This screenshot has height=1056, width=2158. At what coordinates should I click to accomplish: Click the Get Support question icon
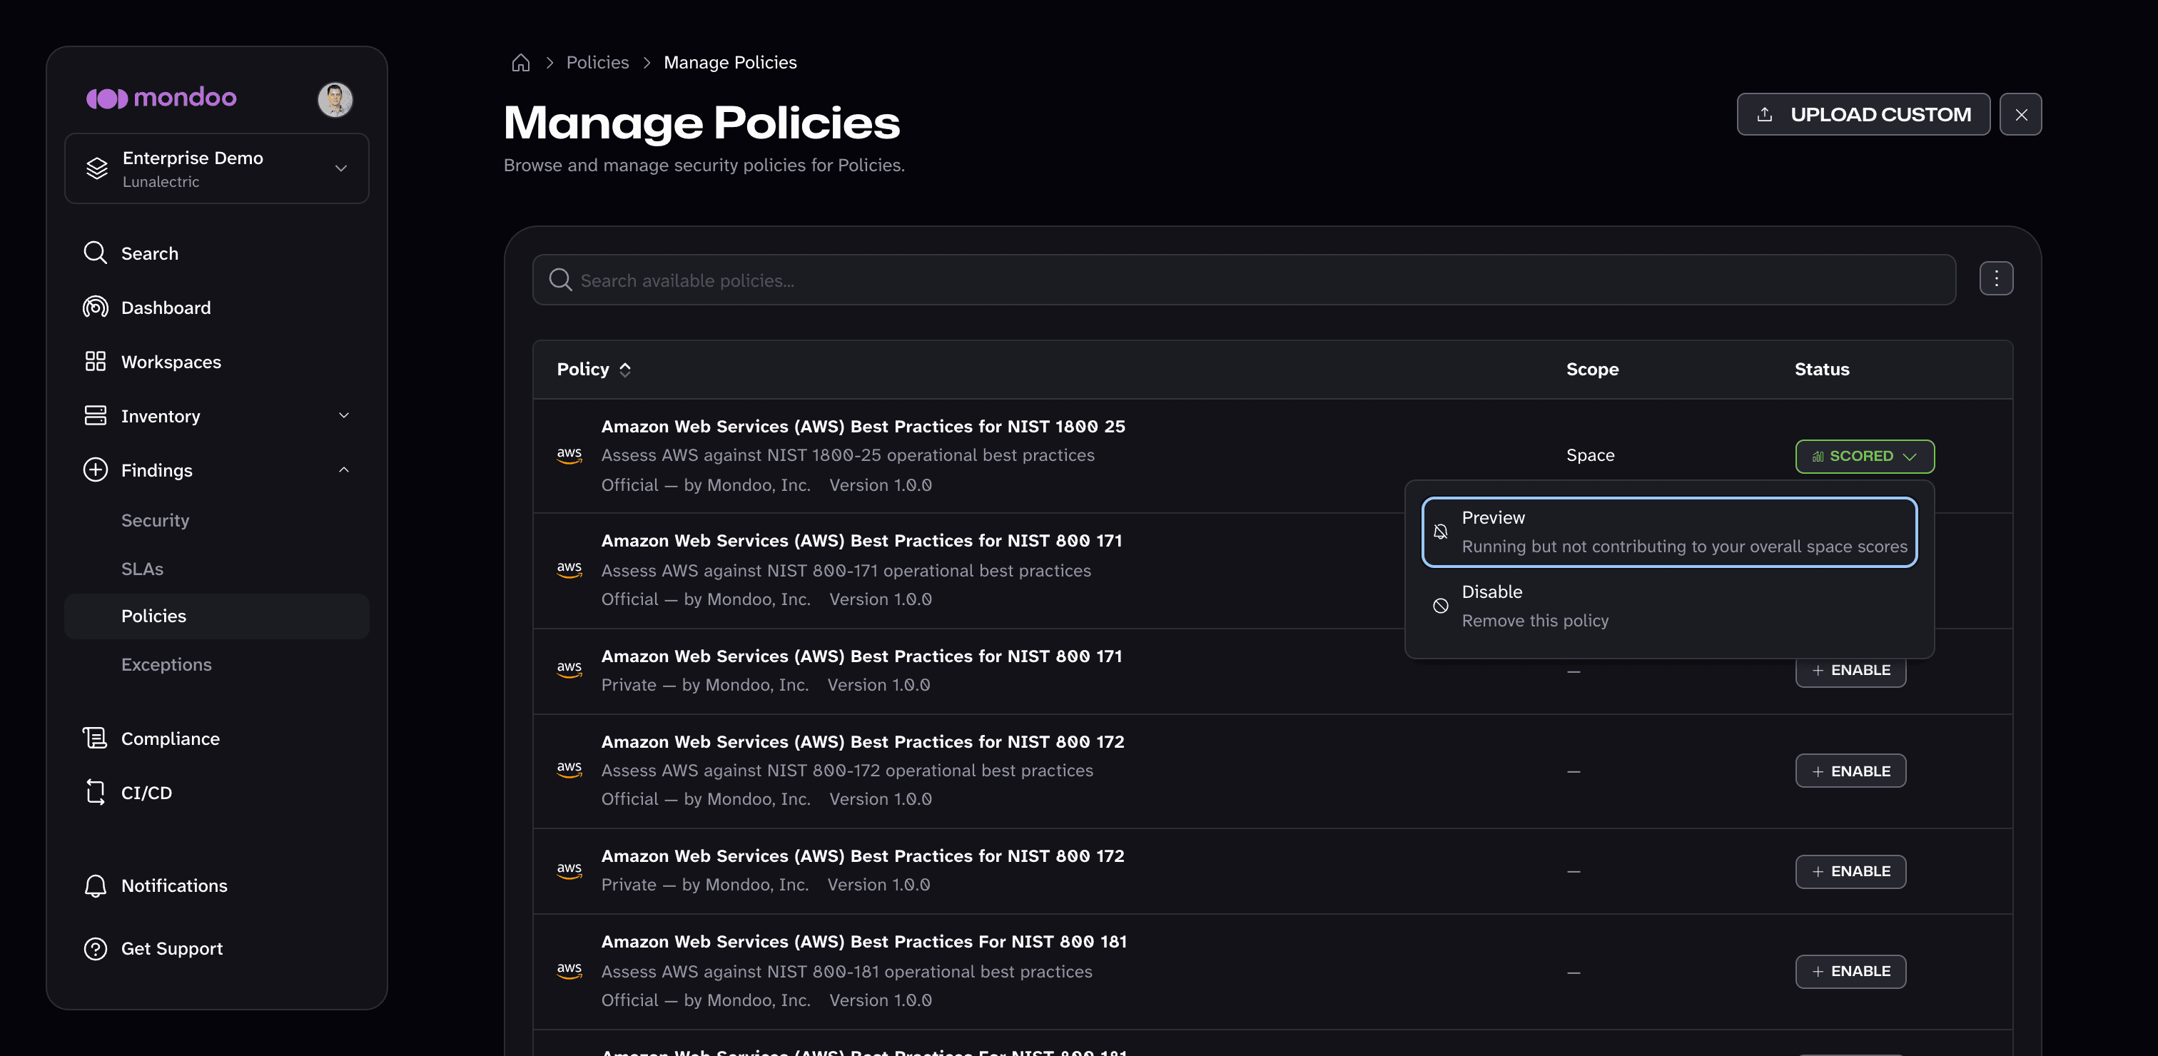click(96, 948)
